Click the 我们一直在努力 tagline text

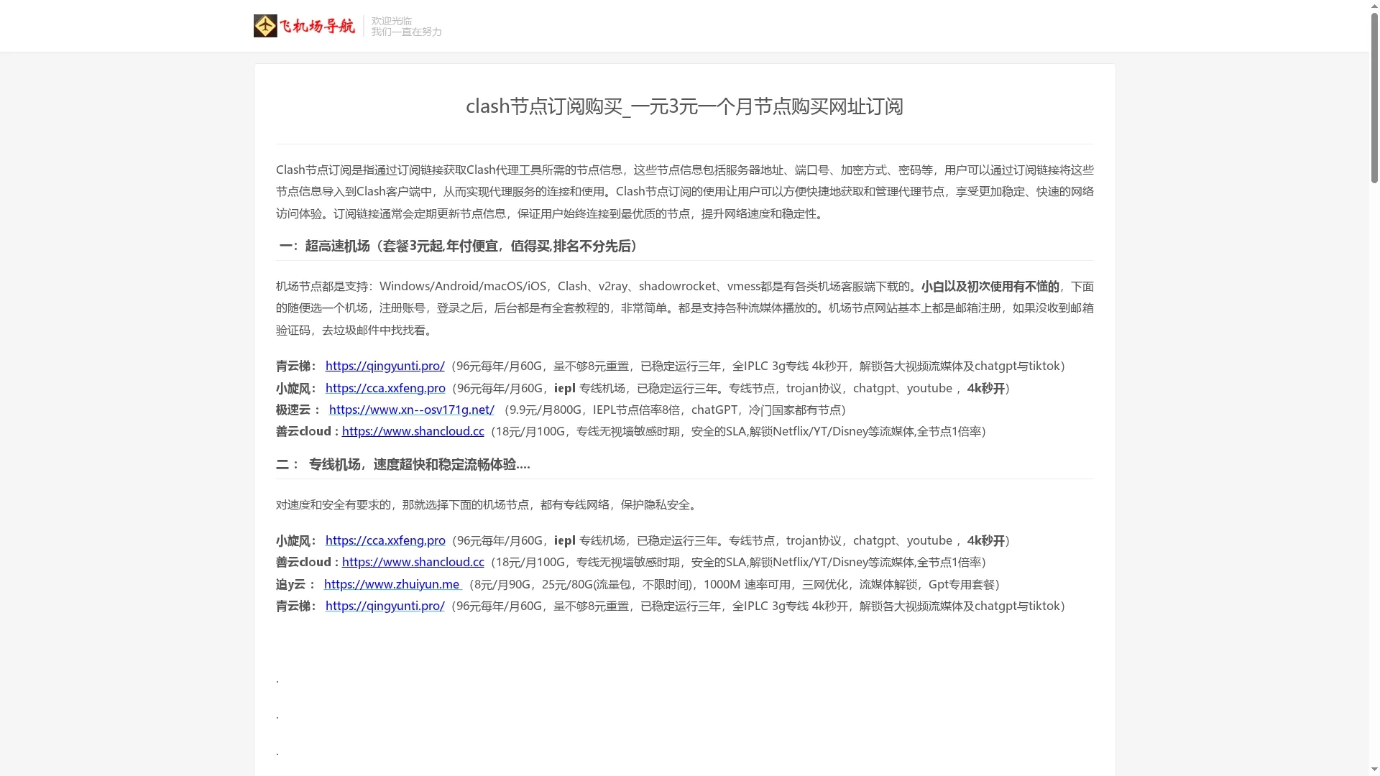406,32
